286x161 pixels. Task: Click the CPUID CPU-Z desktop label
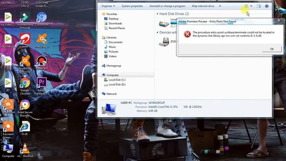coord(25,4)
